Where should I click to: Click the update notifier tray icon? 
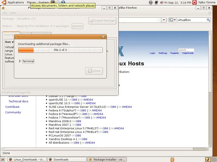[x=151, y=2]
